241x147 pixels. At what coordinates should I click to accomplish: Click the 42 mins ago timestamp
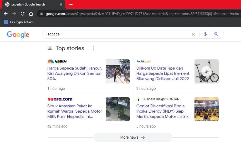[57, 126]
